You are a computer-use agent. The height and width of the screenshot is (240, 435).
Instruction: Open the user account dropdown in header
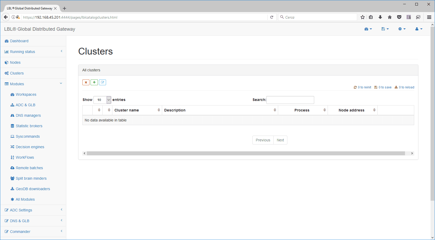tap(418, 29)
